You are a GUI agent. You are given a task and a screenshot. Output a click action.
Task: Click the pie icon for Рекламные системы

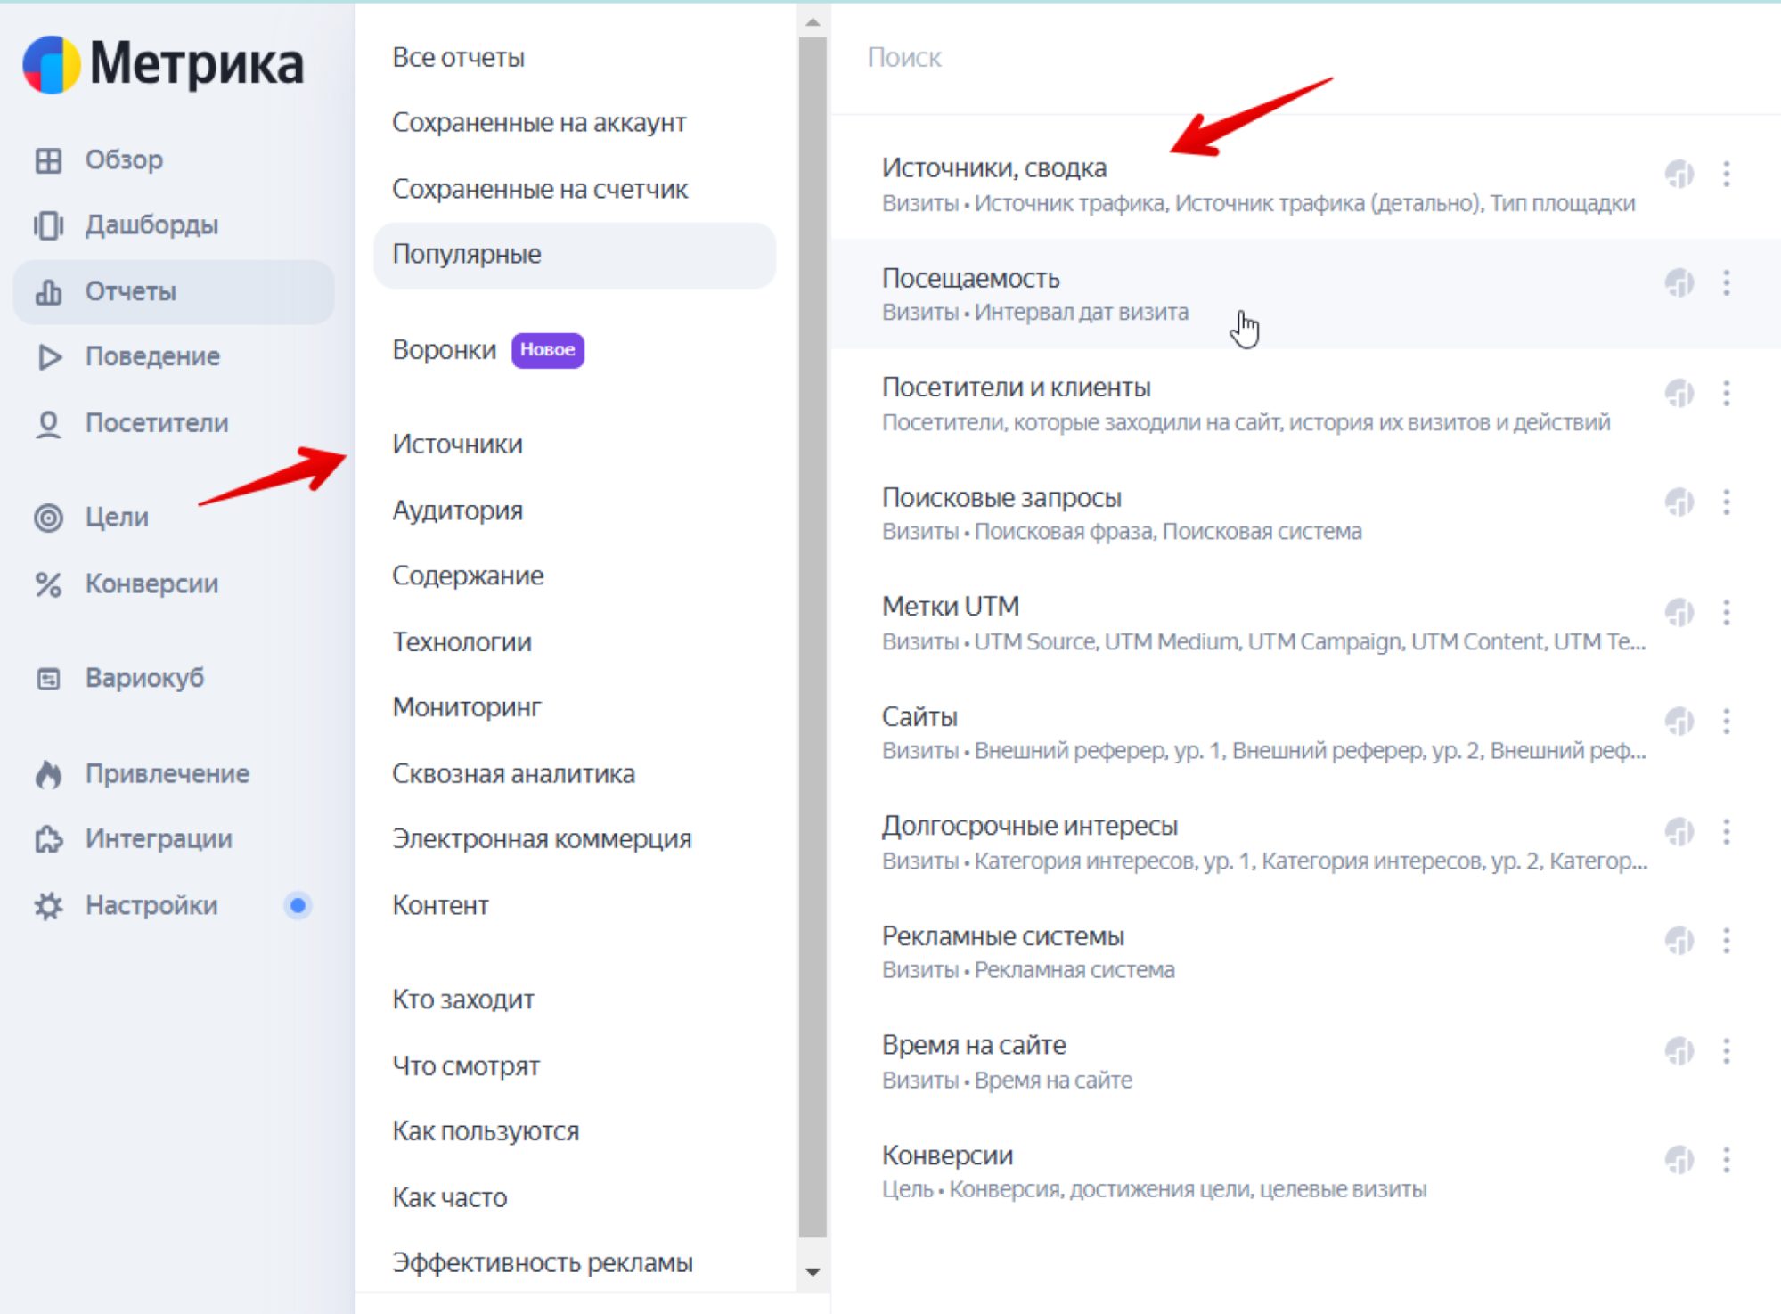1679,941
